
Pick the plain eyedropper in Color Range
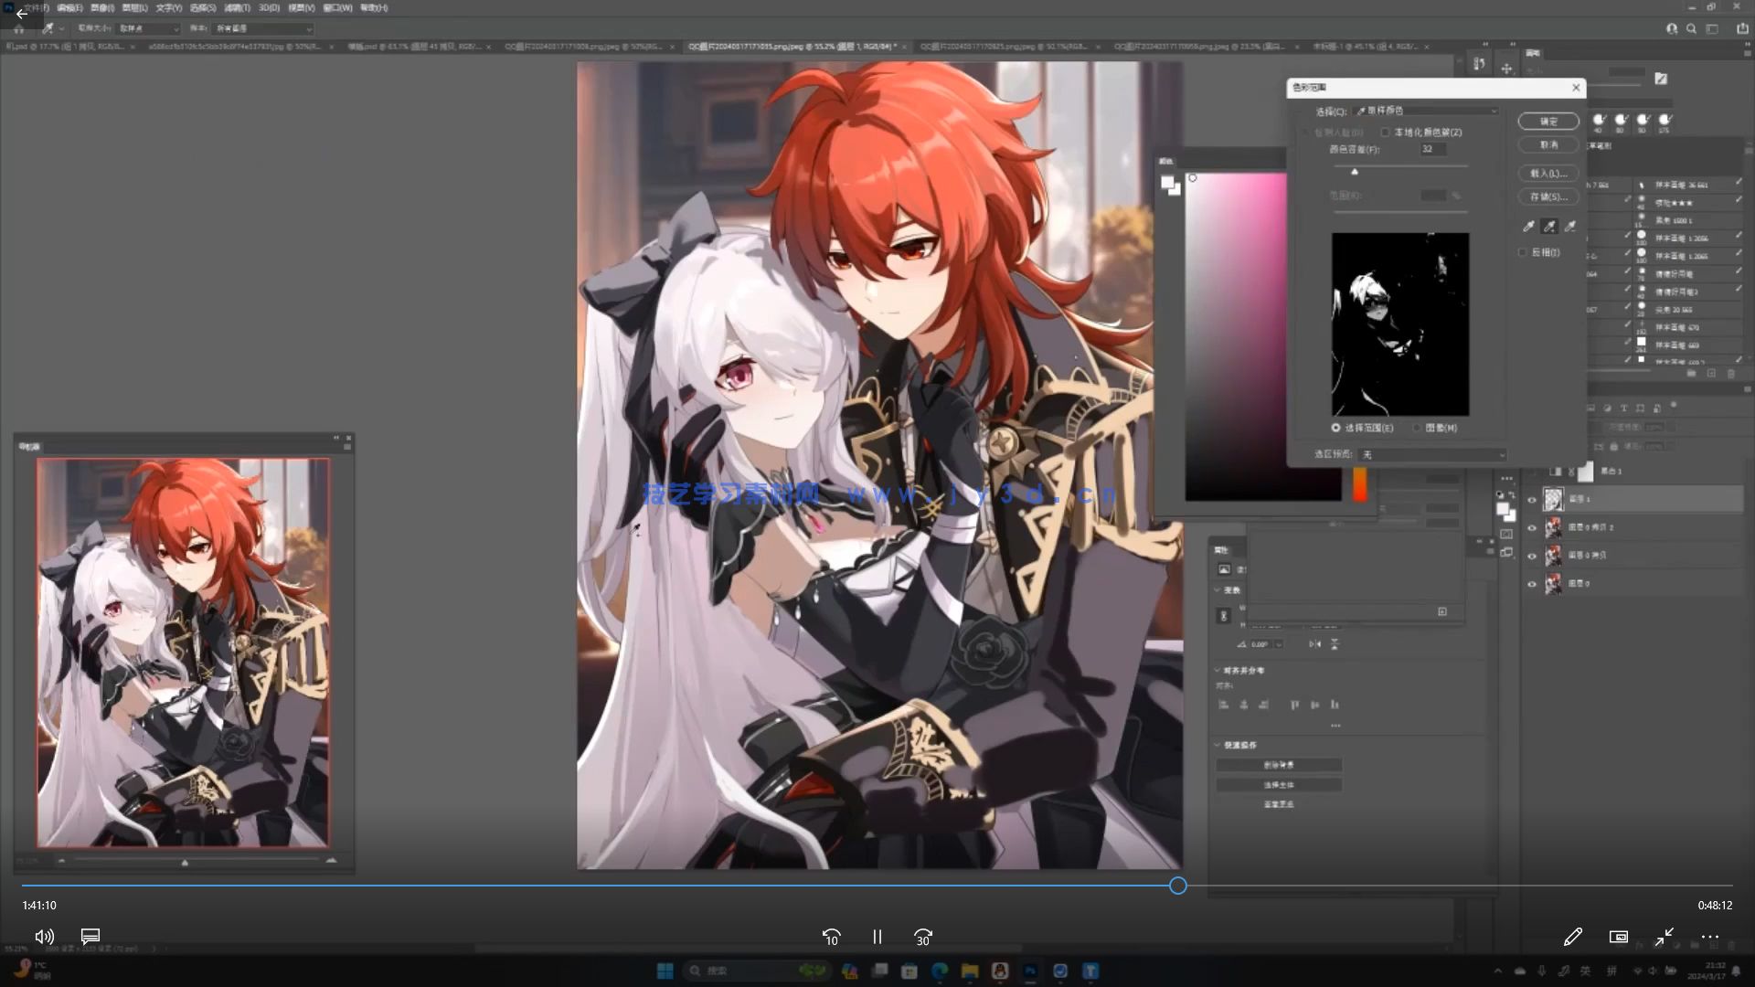[1528, 226]
